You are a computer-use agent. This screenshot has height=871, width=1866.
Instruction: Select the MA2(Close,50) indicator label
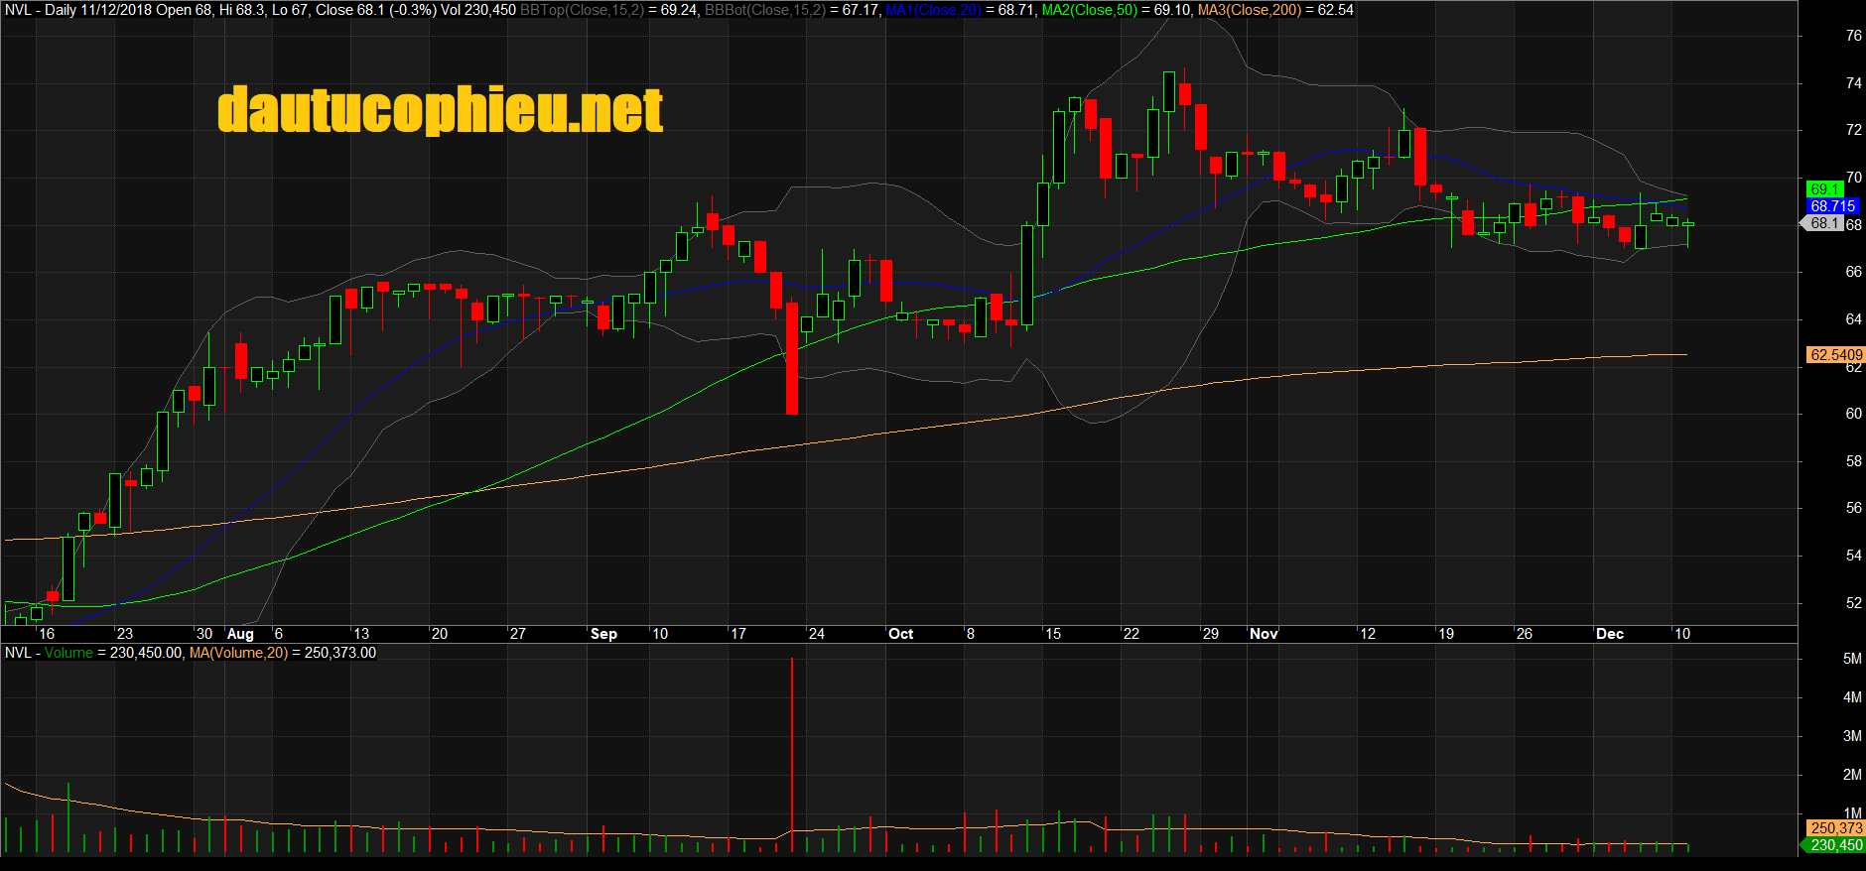1089,10
